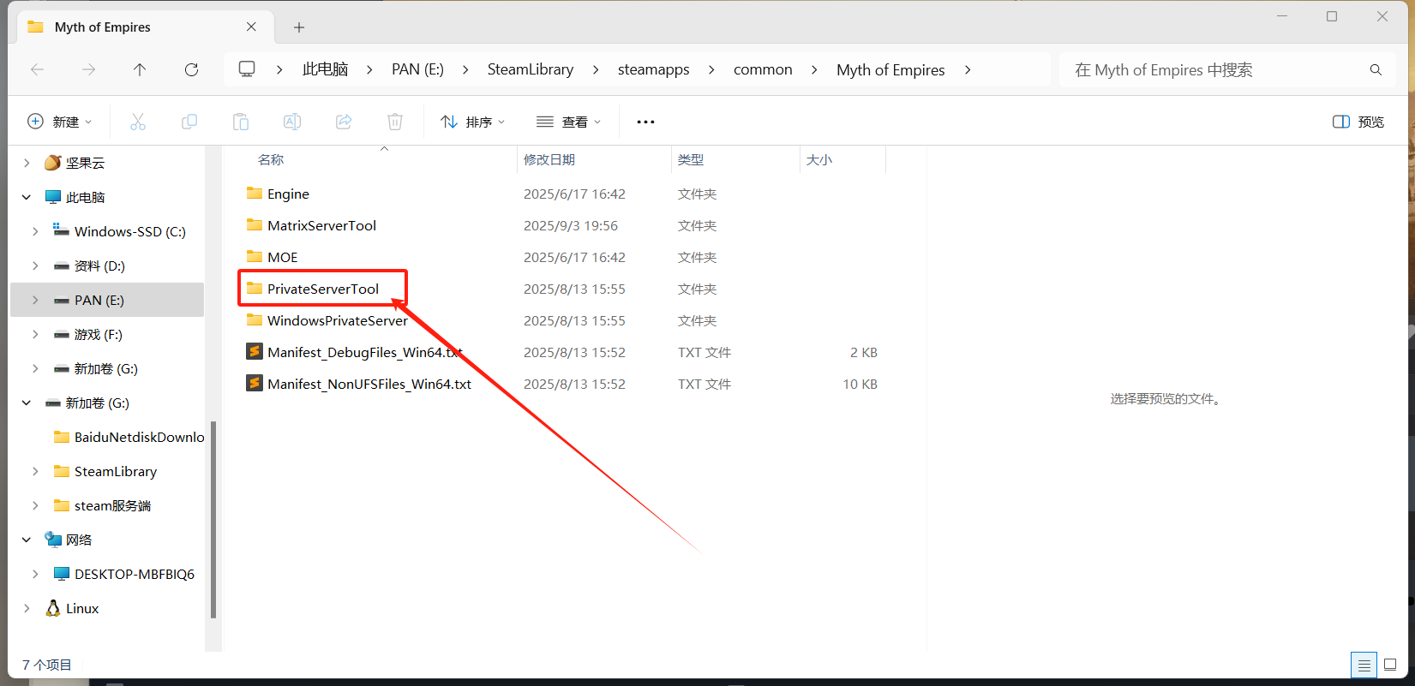Click the Delete trash icon
The height and width of the screenshot is (686, 1415).
395,122
